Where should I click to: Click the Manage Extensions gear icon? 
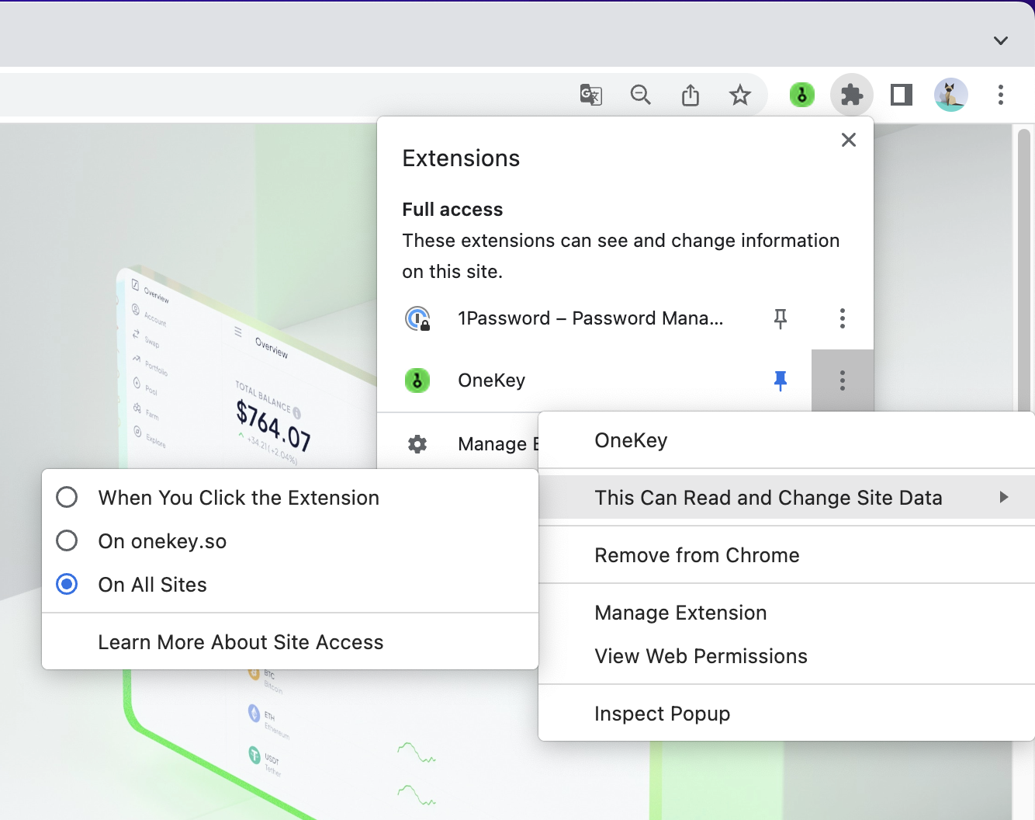point(417,444)
